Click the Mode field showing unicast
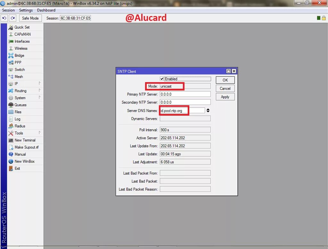Screen dimensions: 328x249 185,86
